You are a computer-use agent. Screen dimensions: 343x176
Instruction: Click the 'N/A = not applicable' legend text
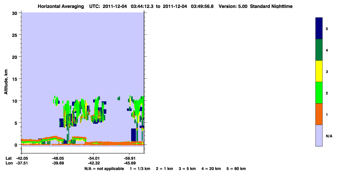tap(104, 169)
